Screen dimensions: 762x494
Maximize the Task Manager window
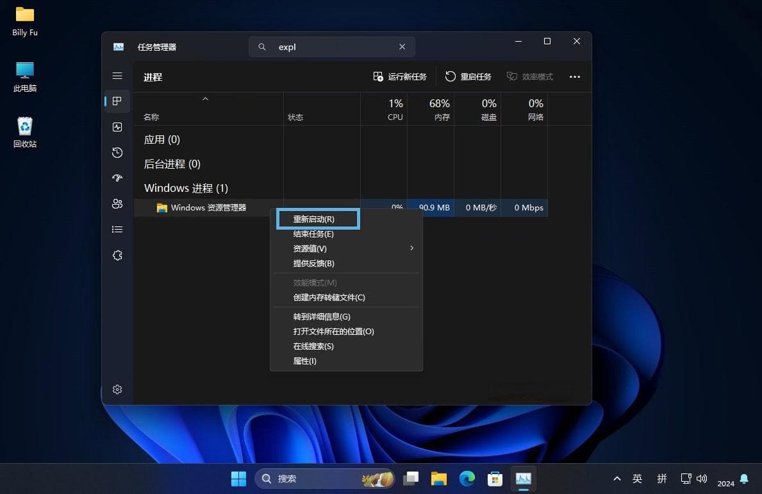pyautogui.click(x=547, y=41)
